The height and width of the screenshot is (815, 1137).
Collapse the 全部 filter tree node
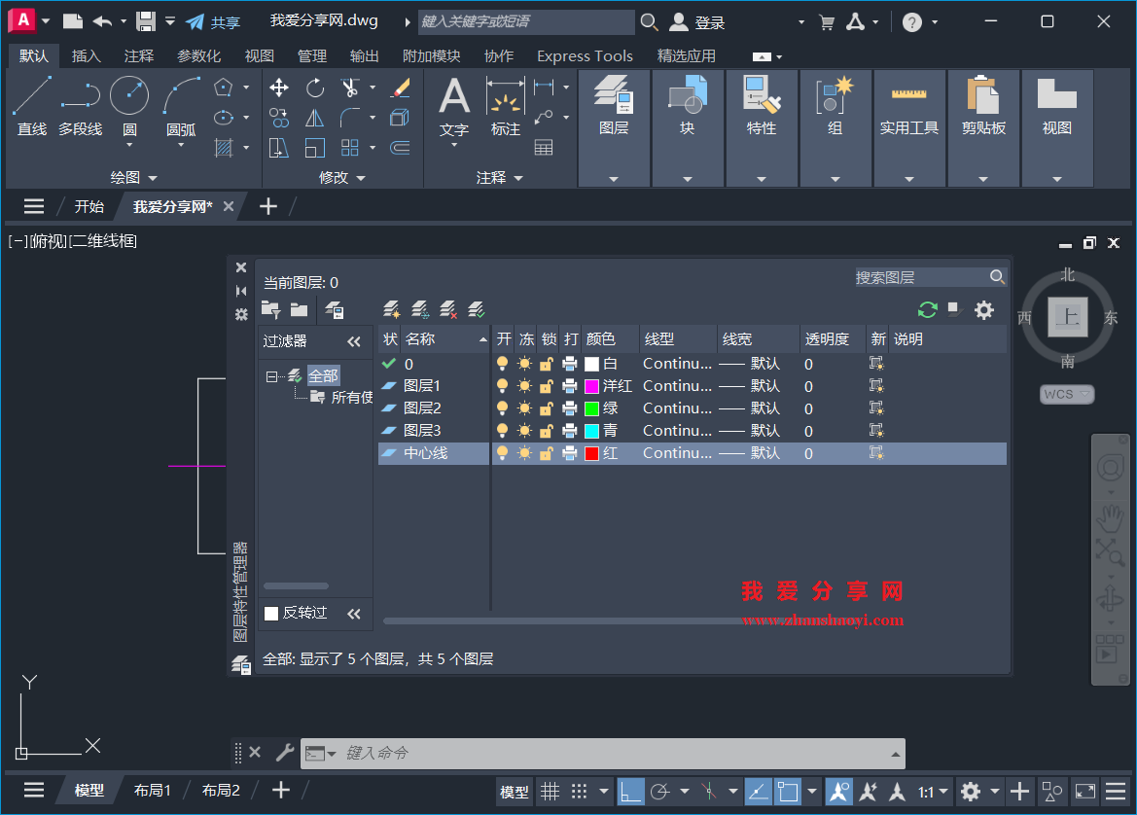click(x=270, y=376)
